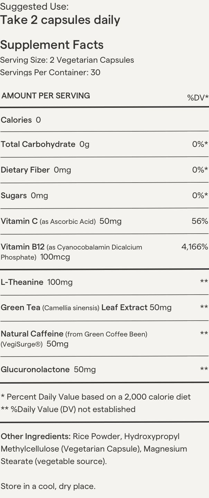Viewport: 209px width, 498px height.
Task: Select the L-Theanine row label
Action: tap(22, 282)
